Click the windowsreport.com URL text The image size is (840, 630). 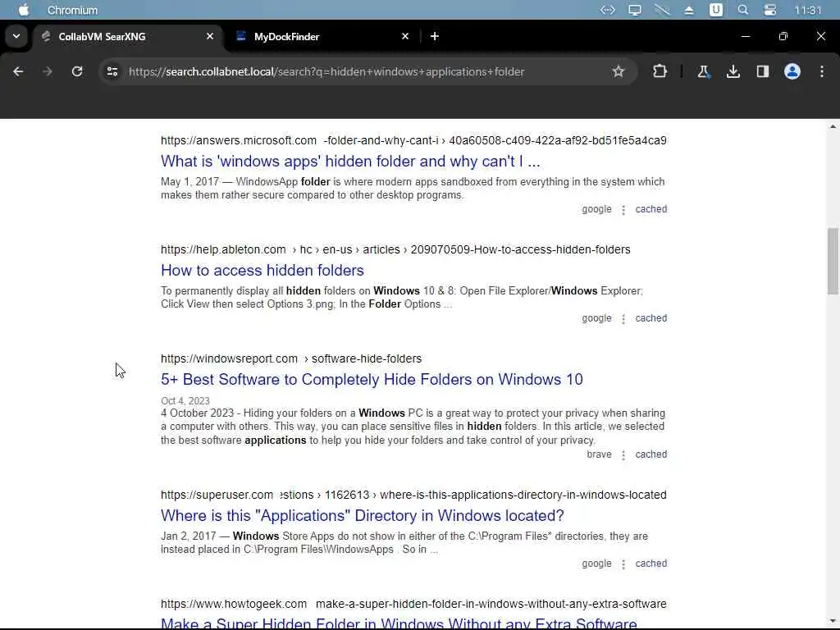tap(230, 359)
